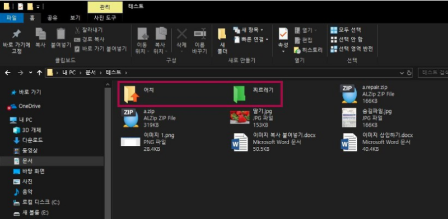Screen dimensions: 448x219
Task: Click the Pin to Quick Access icon
Action: (17, 34)
